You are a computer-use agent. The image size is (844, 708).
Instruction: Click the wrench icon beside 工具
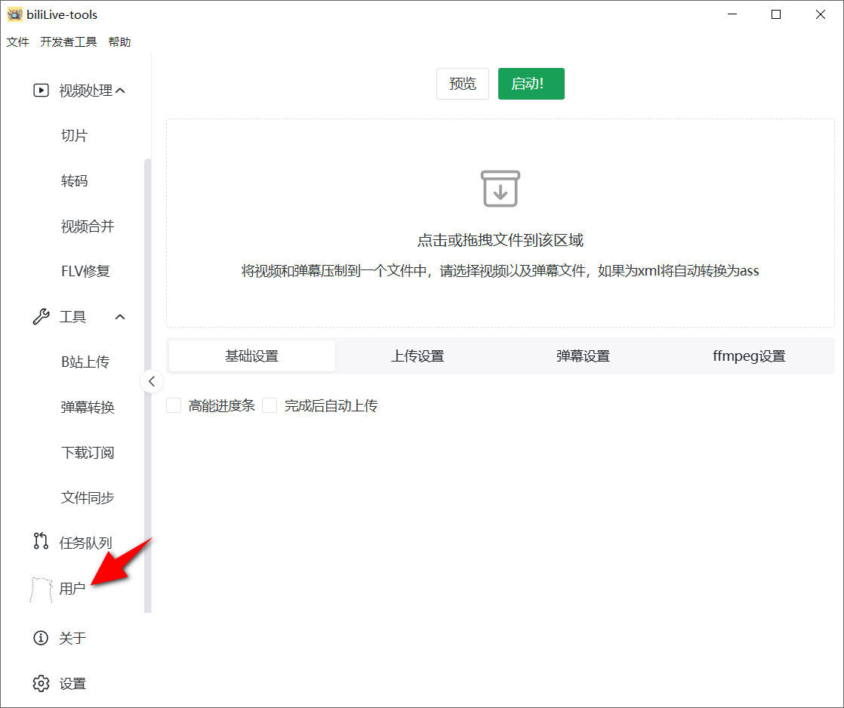(40, 316)
